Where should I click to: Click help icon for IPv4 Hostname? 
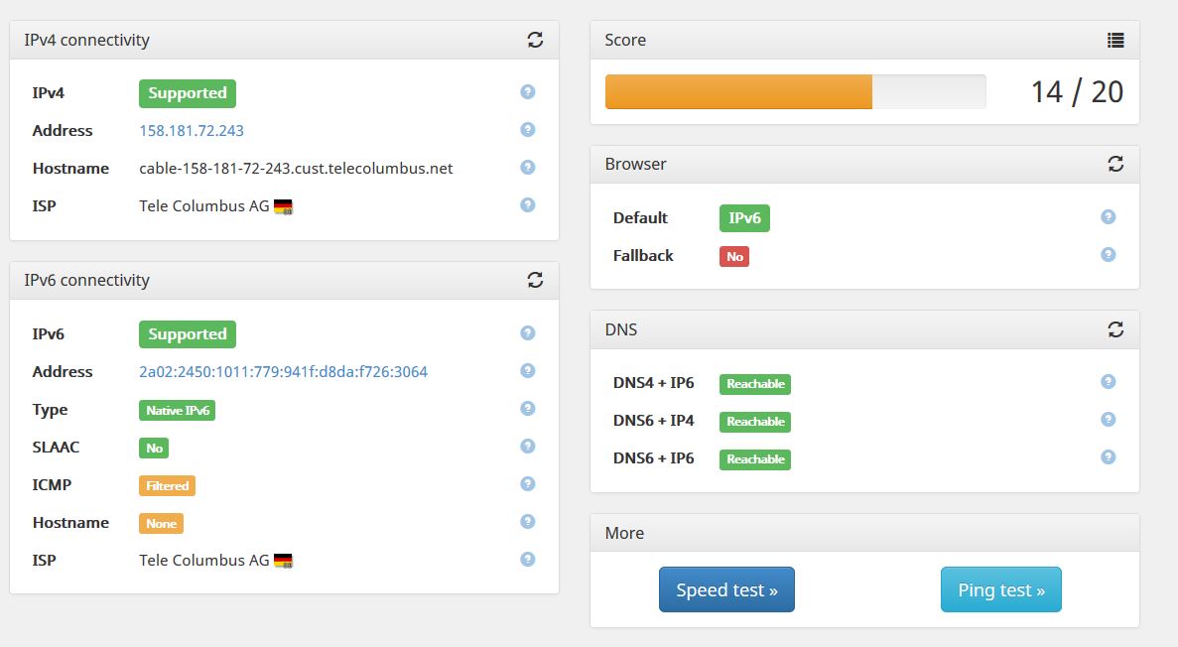pos(528,168)
